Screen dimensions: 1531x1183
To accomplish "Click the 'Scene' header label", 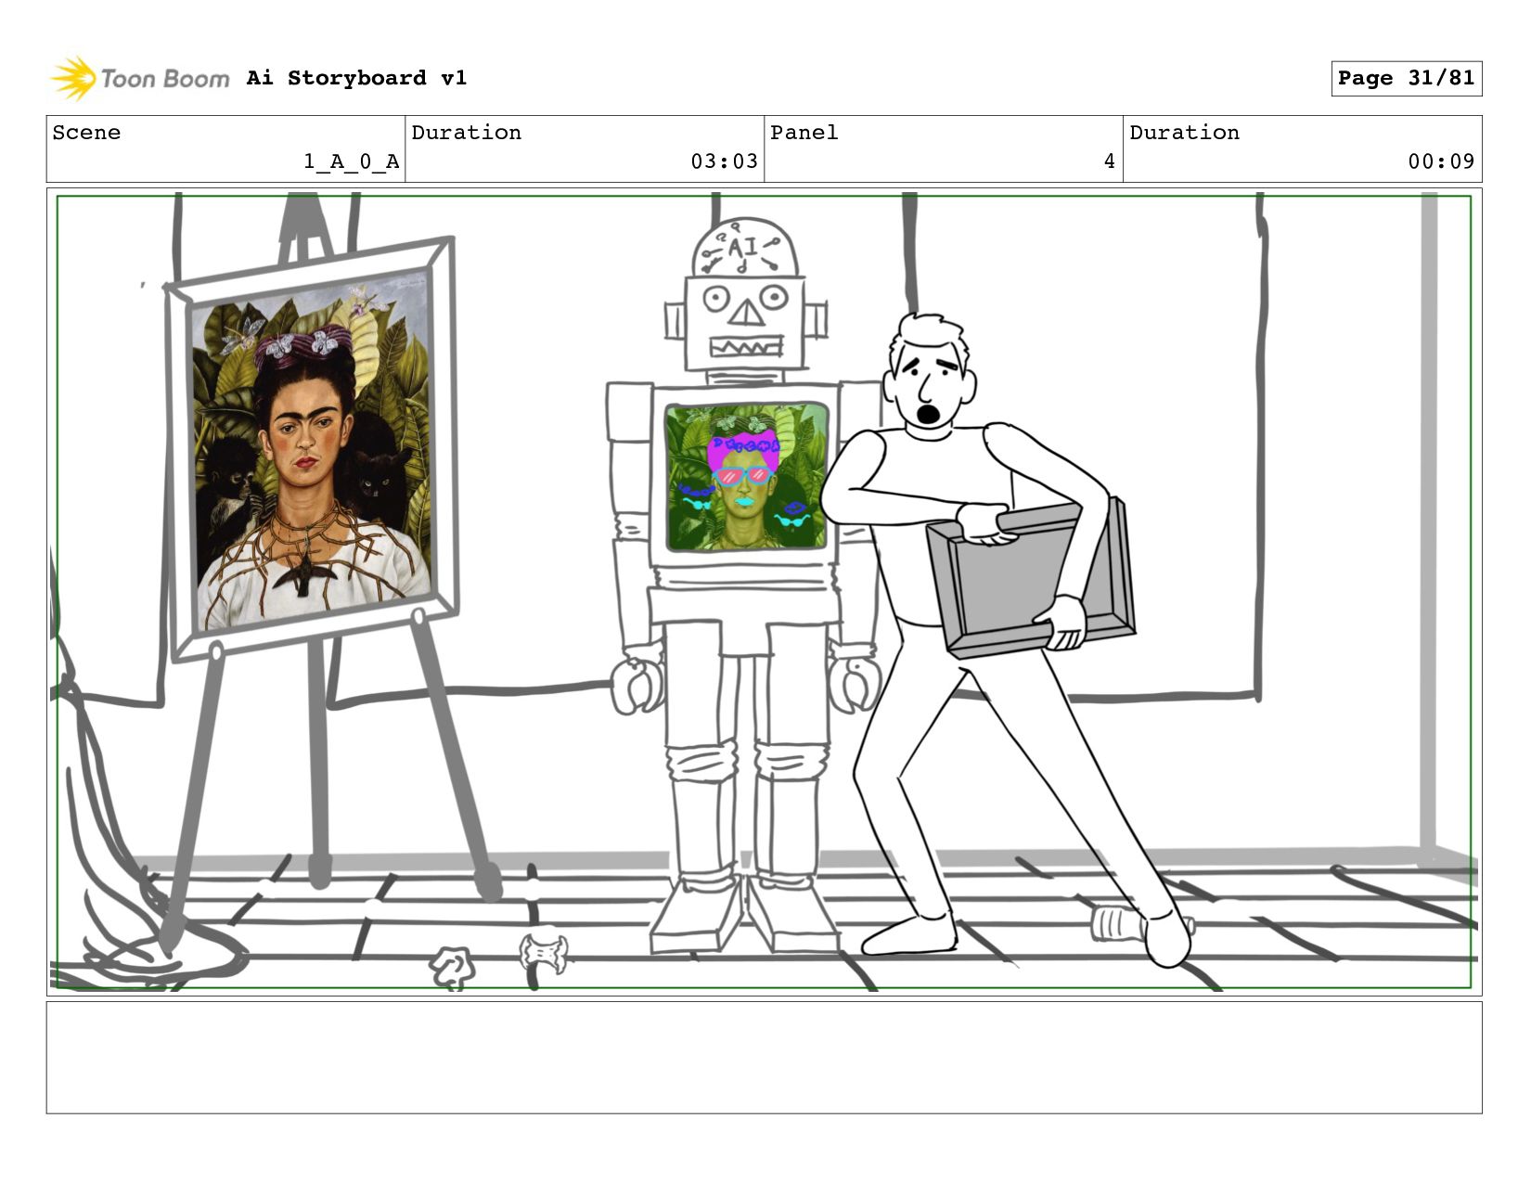I will [x=86, y=133].
